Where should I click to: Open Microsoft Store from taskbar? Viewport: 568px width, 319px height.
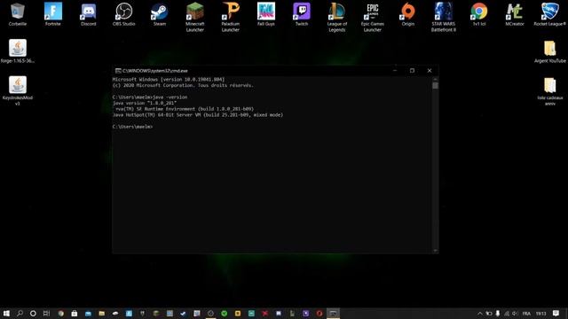tap(75, 313)
